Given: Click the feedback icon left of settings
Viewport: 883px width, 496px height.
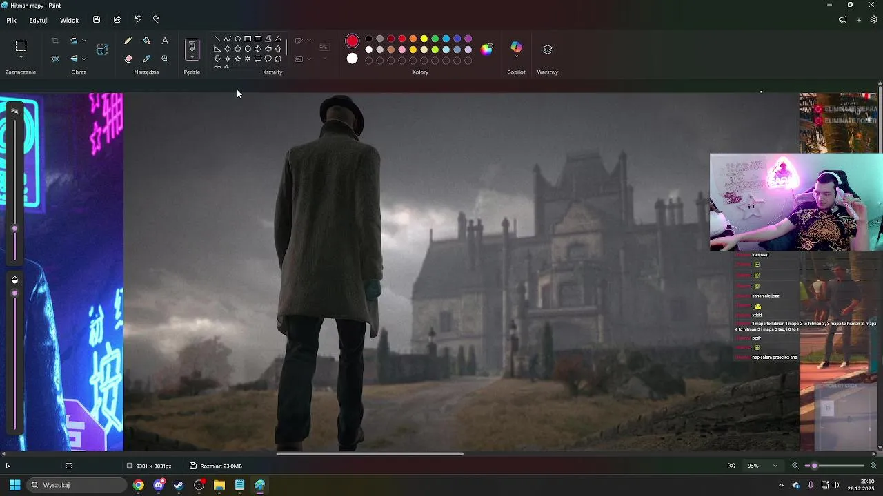Looking at the screenshot, I should click(842, 20).
